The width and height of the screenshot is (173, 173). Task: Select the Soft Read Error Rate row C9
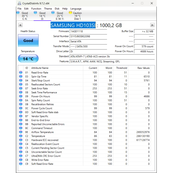pos(84,164)
